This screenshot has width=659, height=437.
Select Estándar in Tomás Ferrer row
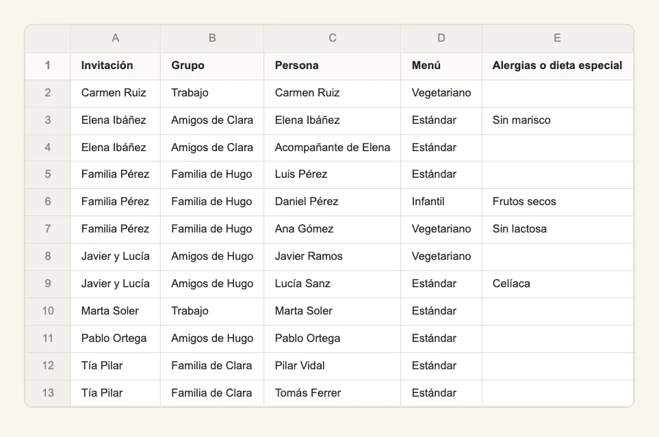coord(441,393)
